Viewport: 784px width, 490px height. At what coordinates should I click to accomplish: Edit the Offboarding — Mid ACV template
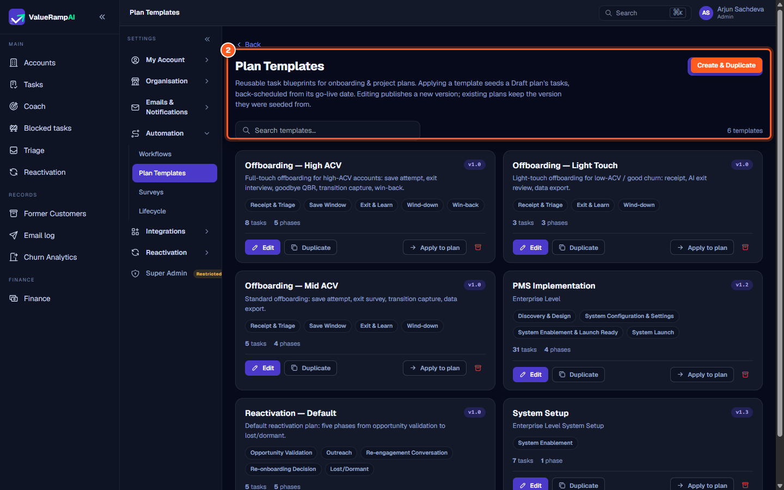[262, 368]
